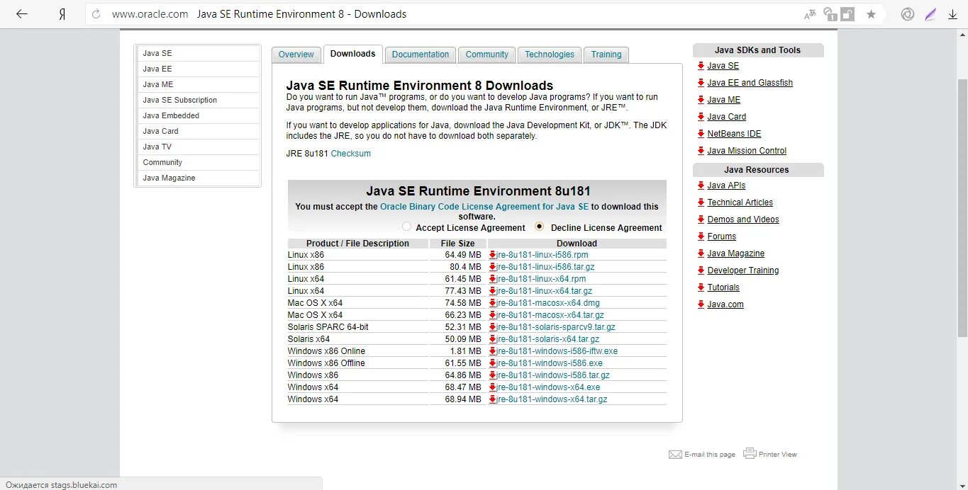Go back with the browser back arrow
The width and height of the screenshot is (968, 490).
22,14
